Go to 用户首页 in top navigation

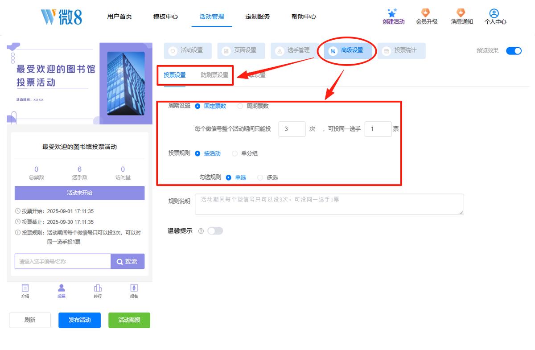point(119,16)
